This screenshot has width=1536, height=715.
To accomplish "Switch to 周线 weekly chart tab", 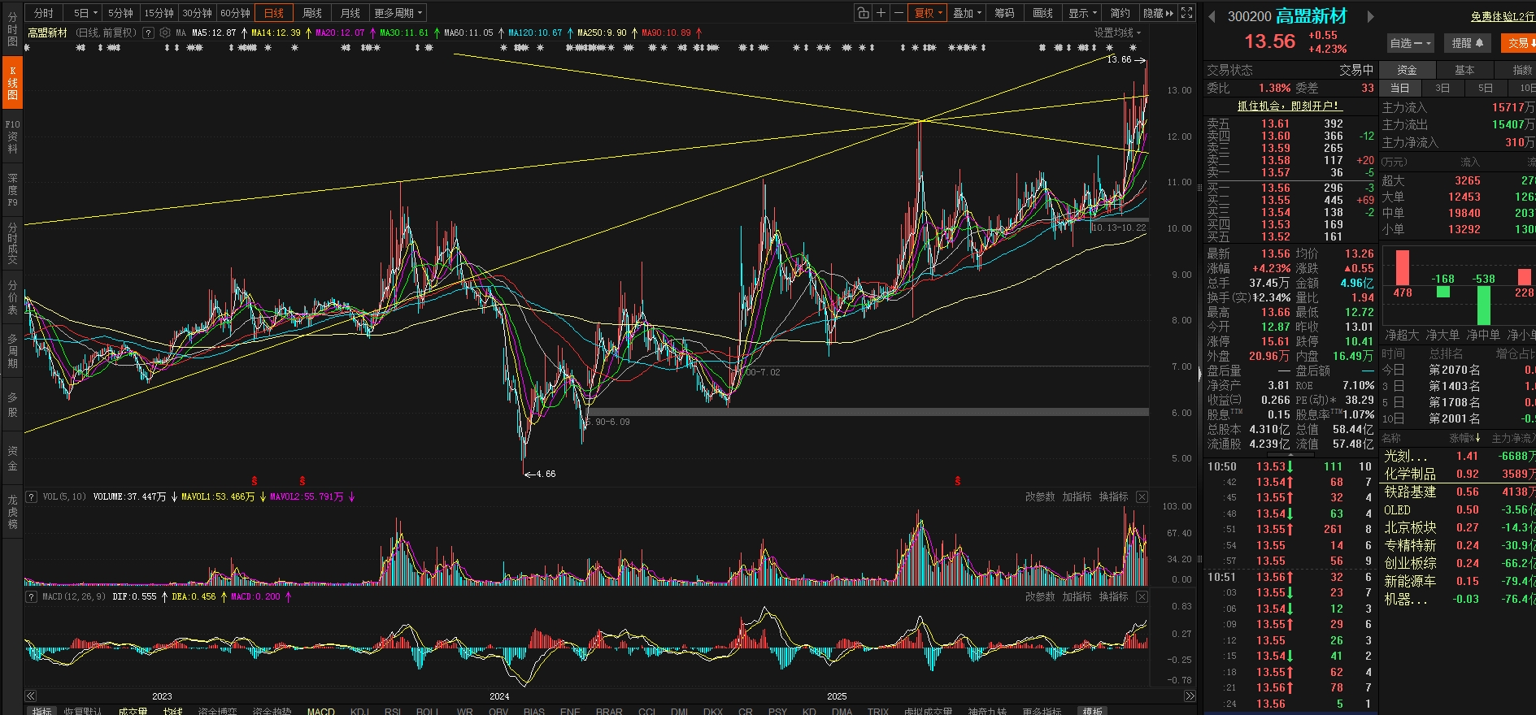I will 312,13.
